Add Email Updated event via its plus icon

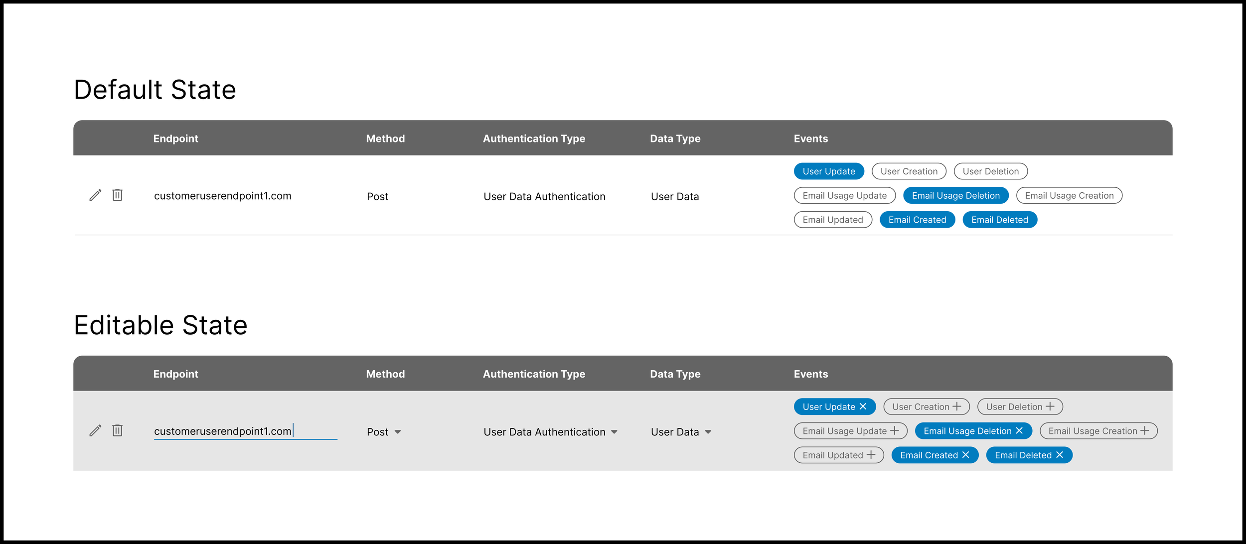point(871,455)
